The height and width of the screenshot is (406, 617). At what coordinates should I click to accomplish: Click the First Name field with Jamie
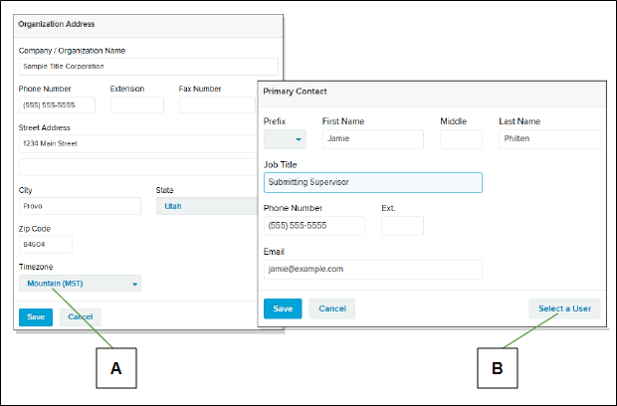tap(373, 139)
